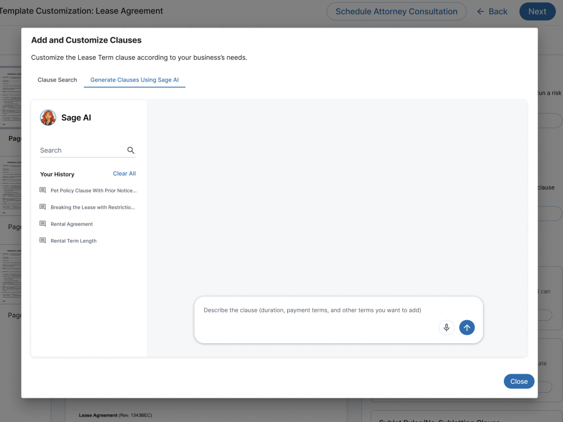Viewport: 563px width, 422px height.
Task: Send the clause description with arrow button
Action: click(467, 327)
